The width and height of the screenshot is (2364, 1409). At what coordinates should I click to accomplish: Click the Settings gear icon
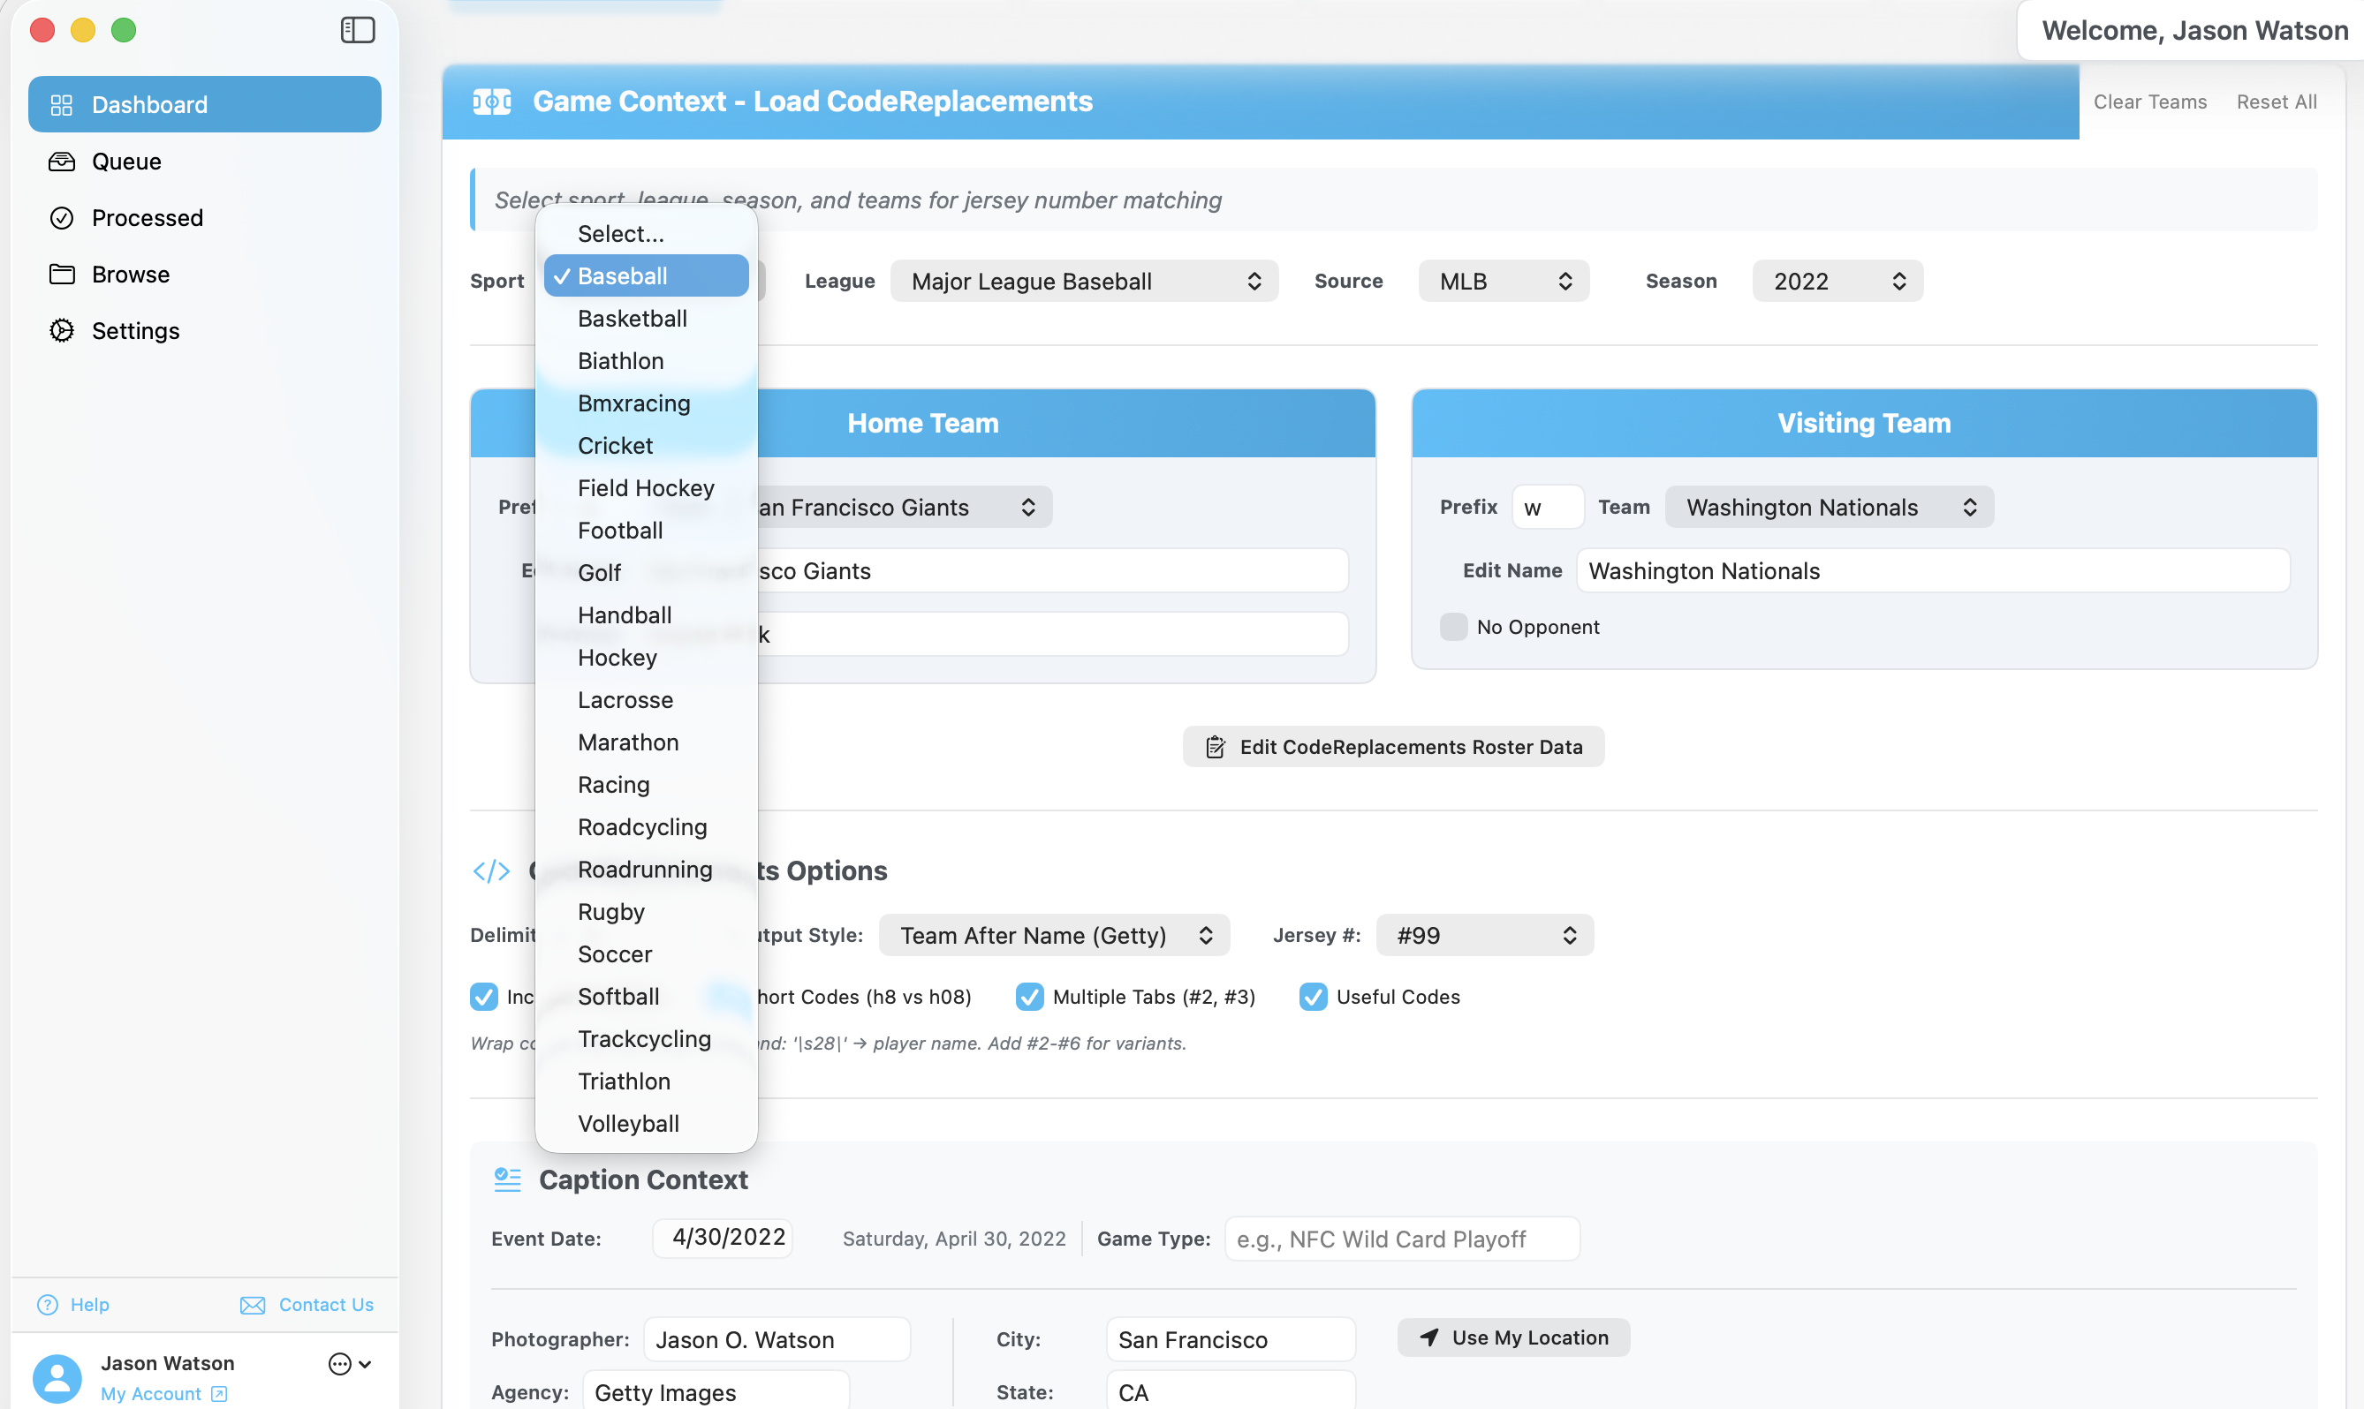coord(62,330)
